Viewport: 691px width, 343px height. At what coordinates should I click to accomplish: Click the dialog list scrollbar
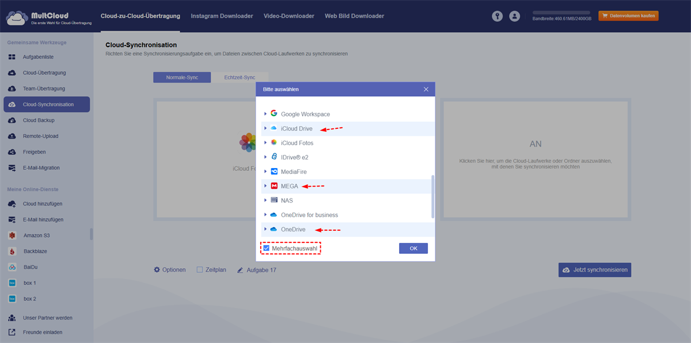433,197
